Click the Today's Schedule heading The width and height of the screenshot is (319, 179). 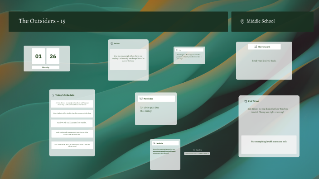[65, 95]
